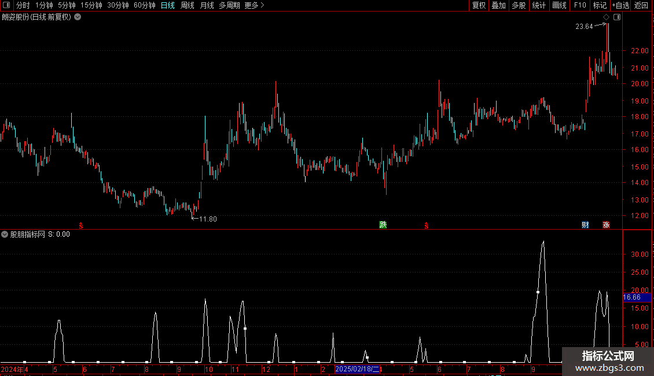Click the S: 0.00 indicator value
Screen dimensions: 654x376
[x=59, y=234]
